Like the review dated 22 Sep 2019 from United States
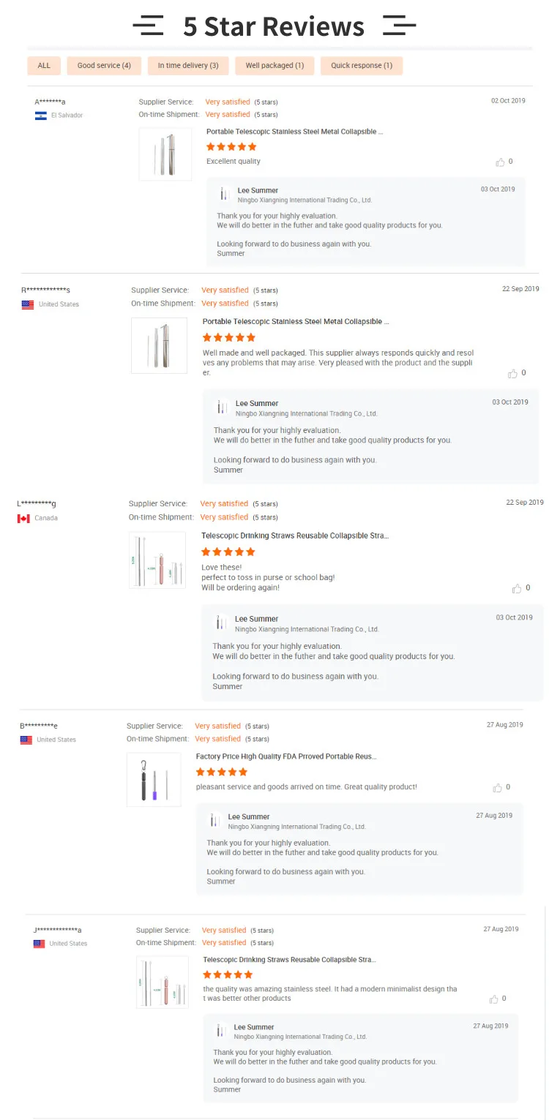This screenshot has width=549, height=1120. pyautogui.click(x=513, y=373)
